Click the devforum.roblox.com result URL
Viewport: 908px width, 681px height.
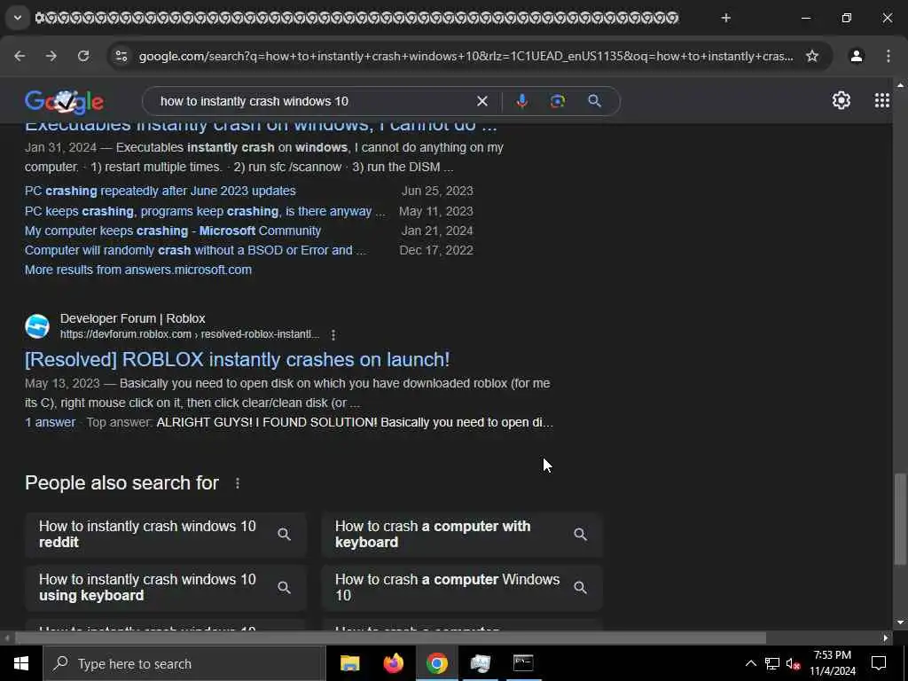[190, 334]
